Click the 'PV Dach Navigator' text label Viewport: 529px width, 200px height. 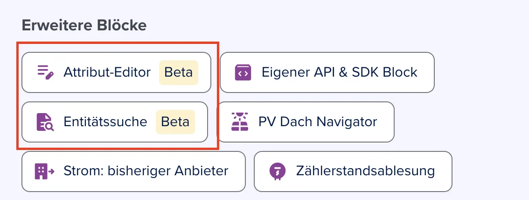tap(318, 122)
